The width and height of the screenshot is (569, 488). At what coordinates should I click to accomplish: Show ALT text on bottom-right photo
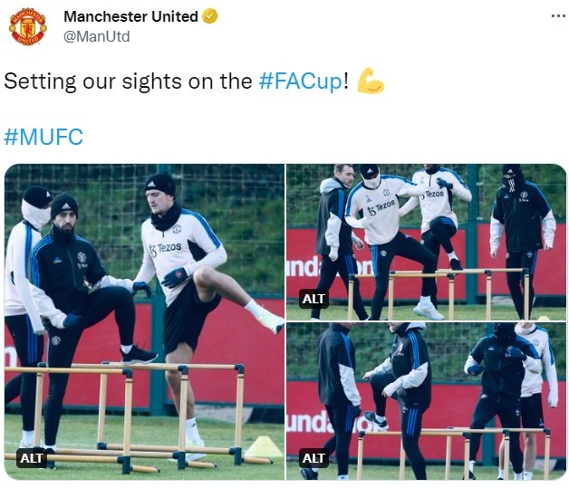(313, 458)
